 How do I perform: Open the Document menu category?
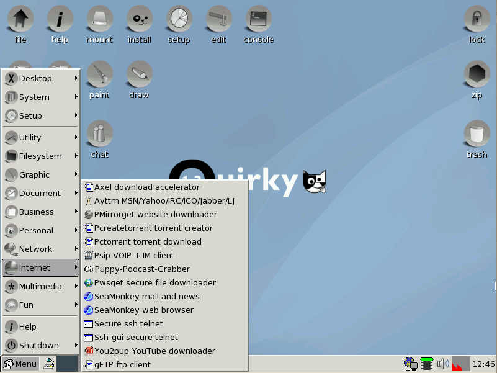41,193
